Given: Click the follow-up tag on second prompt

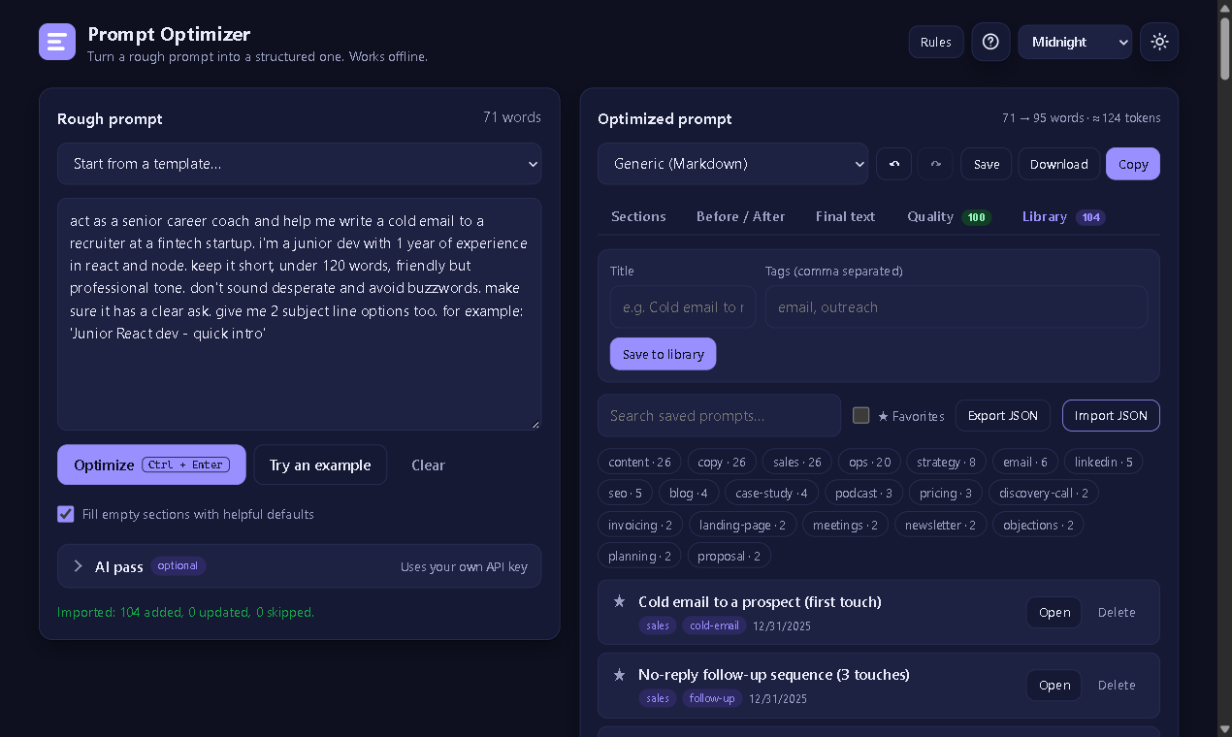Looking at the screenshot, I should 712,698.
